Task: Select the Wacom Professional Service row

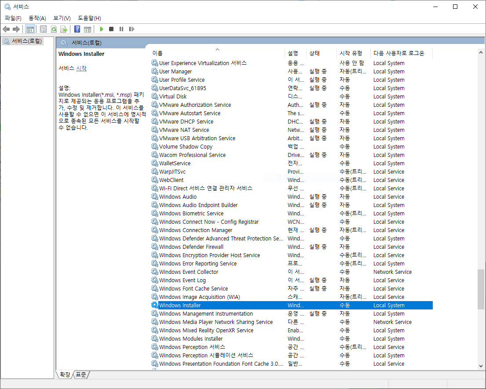Action: pos(292,155)
